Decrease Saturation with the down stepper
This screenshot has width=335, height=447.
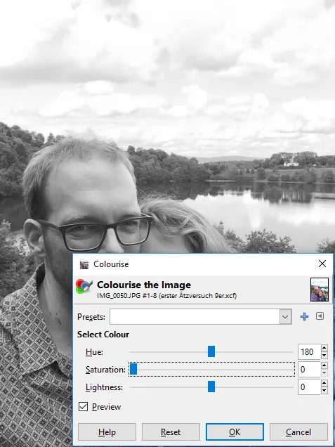[324, 373]
